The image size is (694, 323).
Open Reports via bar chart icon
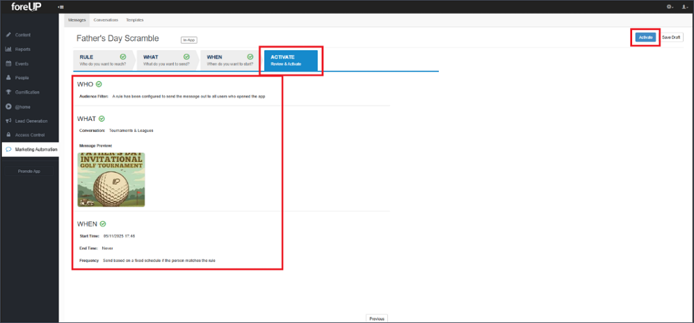[8, 49]
